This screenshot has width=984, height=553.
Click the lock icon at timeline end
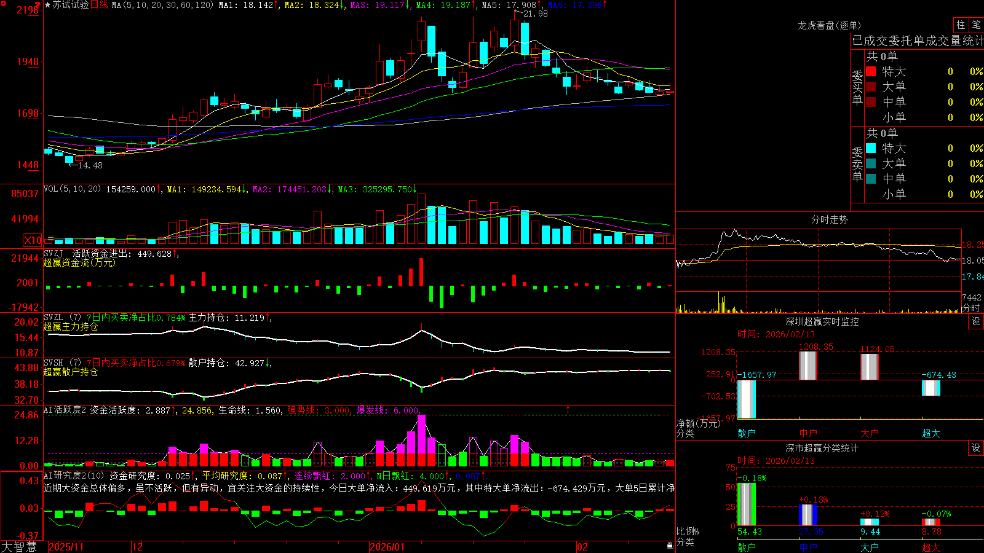coord(670,546)
